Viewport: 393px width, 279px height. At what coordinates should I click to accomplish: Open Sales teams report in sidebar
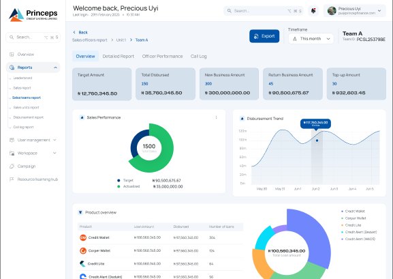27,98
